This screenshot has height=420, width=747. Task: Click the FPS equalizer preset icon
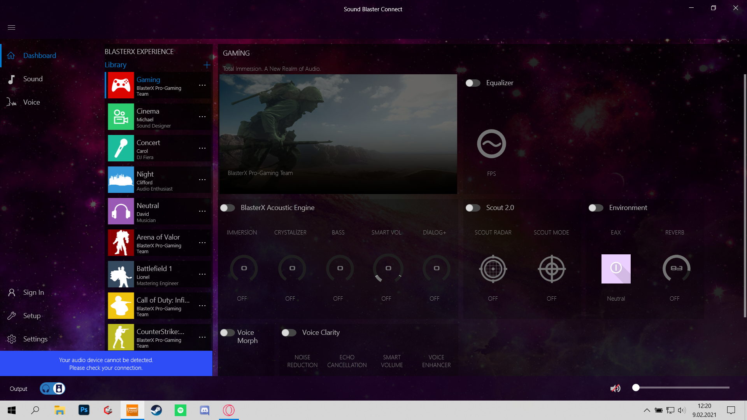click(491, 144)
